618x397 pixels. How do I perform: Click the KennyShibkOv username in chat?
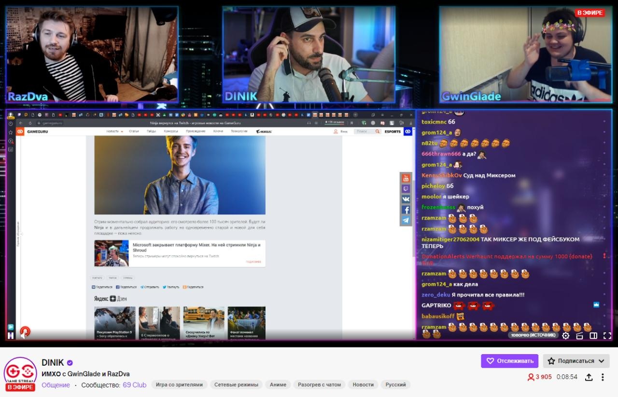442,175
